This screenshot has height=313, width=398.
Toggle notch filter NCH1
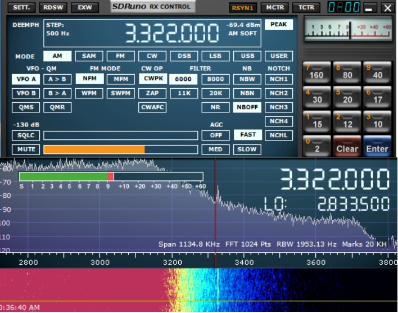pyautogui.click(x=279, y=79)
